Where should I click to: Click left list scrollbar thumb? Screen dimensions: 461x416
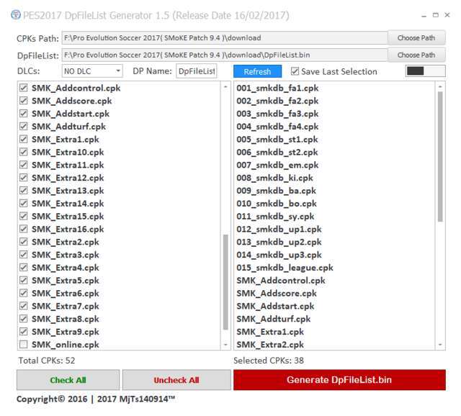225,282
